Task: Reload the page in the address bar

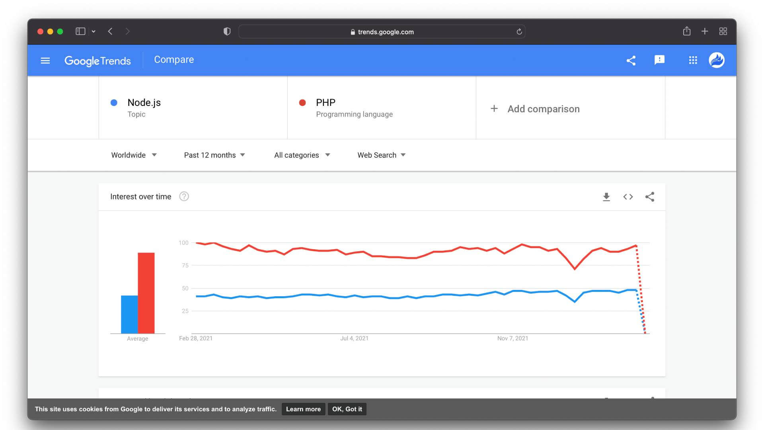Action: tap(518, 31)
